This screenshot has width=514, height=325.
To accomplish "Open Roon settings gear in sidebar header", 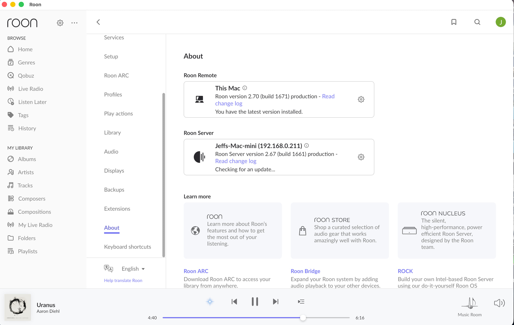I will coord(60,23).
